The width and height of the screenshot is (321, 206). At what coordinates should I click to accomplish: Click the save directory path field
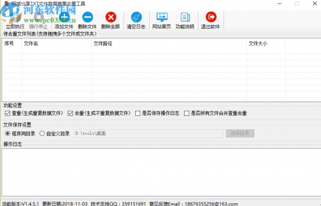click(x=149, y=134)
